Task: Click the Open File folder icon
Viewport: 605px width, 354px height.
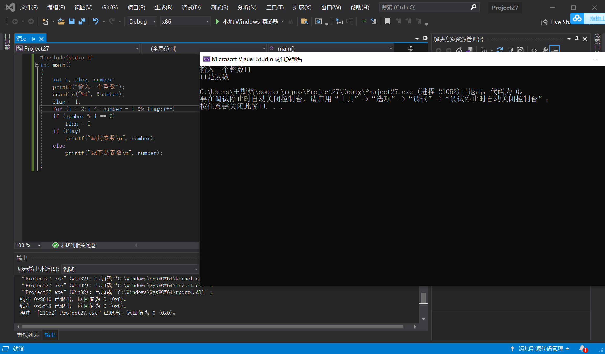Action: pyautogui.click(x=61, y=21)
